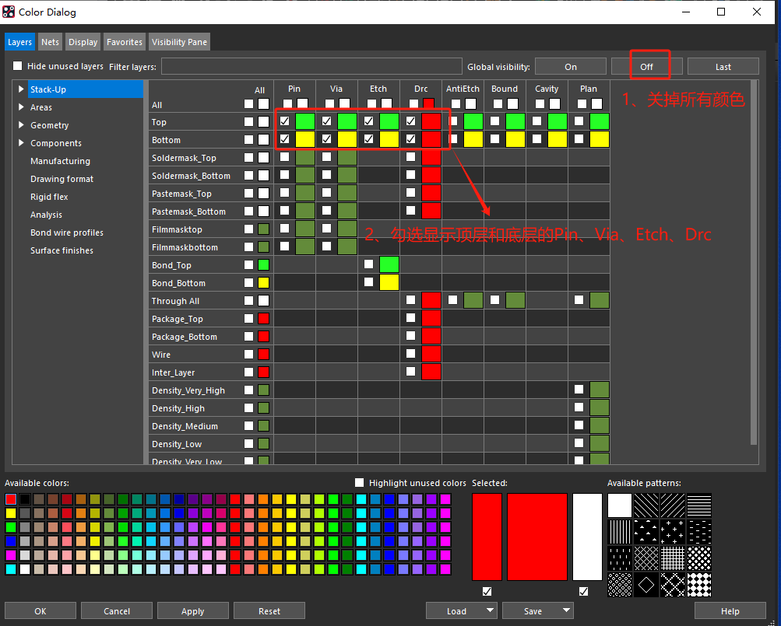Click the Filter layers input field
The image size is (781, 626).
(x=311, y=66)
